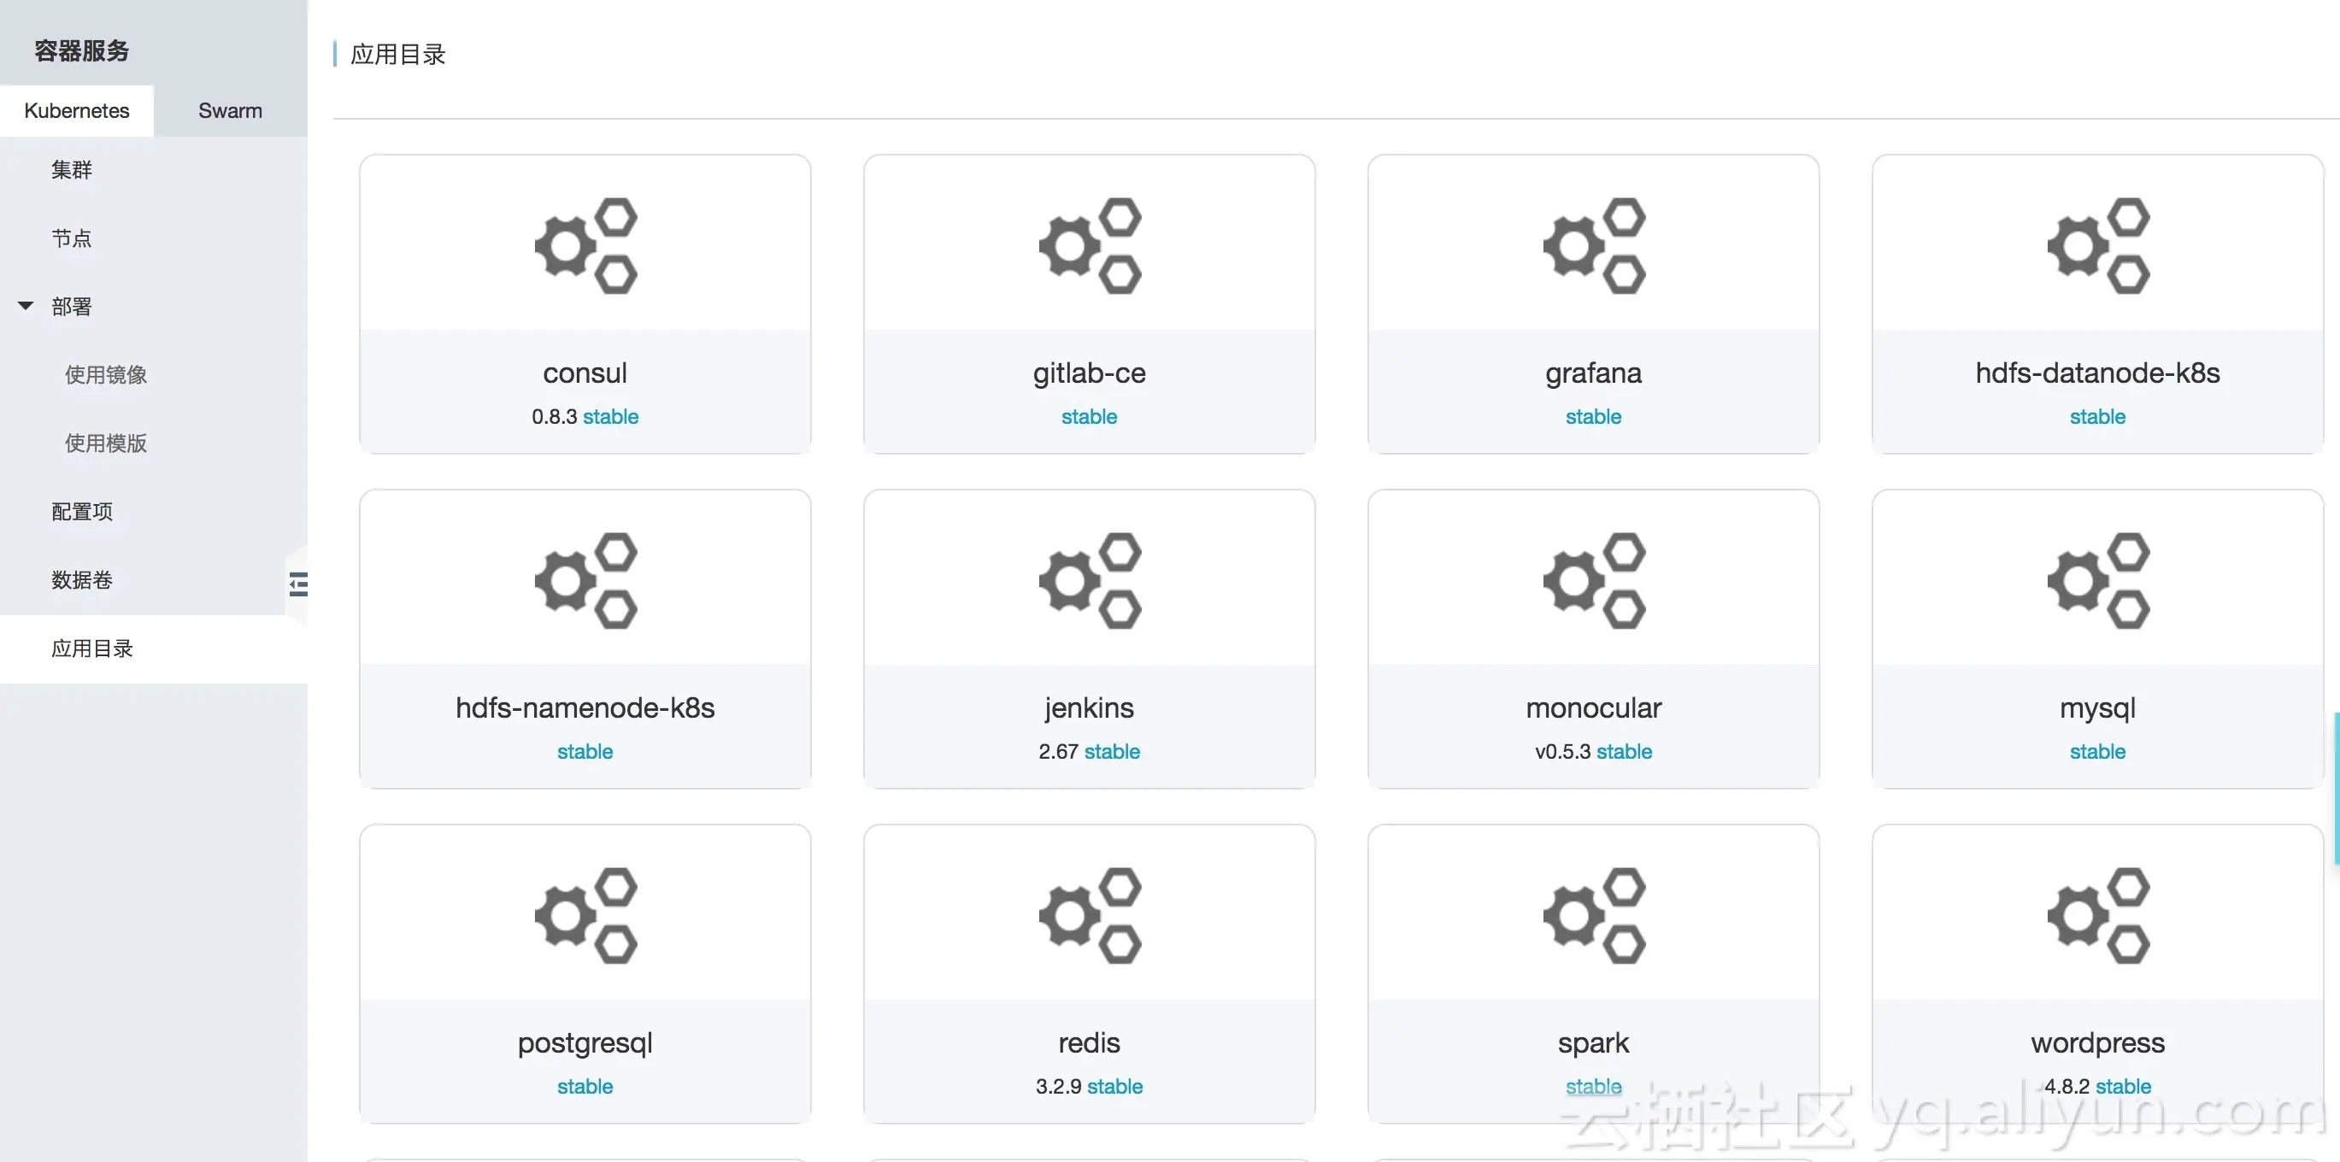The image size is (2340, 1162).
Task: Collapse the sidebar with the toggle handle
Action: (x=298, y=584)
